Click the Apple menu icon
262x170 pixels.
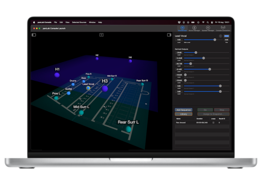[x=35, y=22]
